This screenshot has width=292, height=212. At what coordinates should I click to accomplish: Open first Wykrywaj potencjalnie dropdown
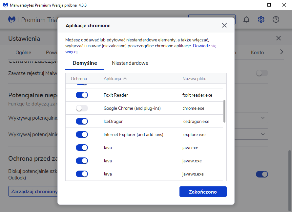[251, 118]
